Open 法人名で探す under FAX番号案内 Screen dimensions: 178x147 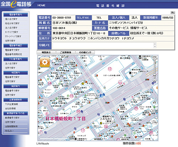coord(11,64)
